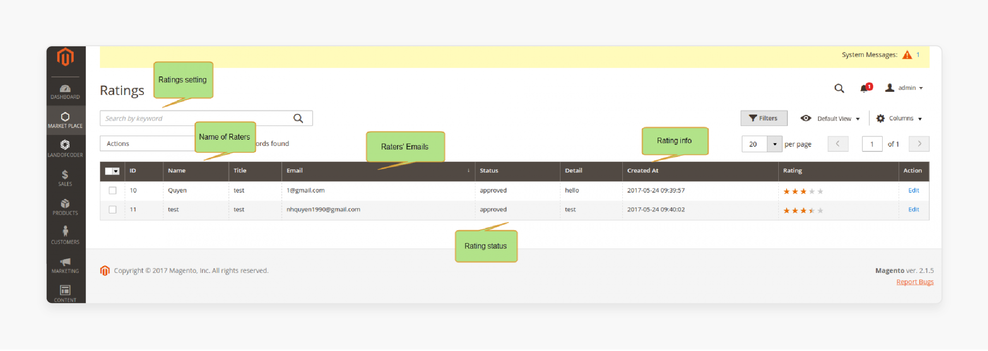Screen dimensions: 988x351
Task: Open the Dashboard sidebar menu
Action: (x=65, y=92)
